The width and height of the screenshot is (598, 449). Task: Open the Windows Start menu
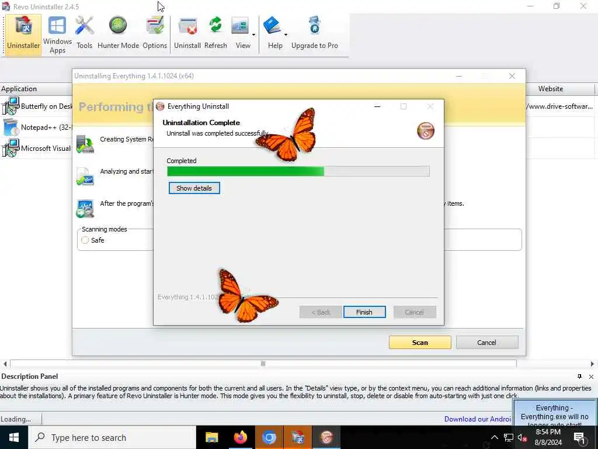pyautogui.click(x=14, y=437)
